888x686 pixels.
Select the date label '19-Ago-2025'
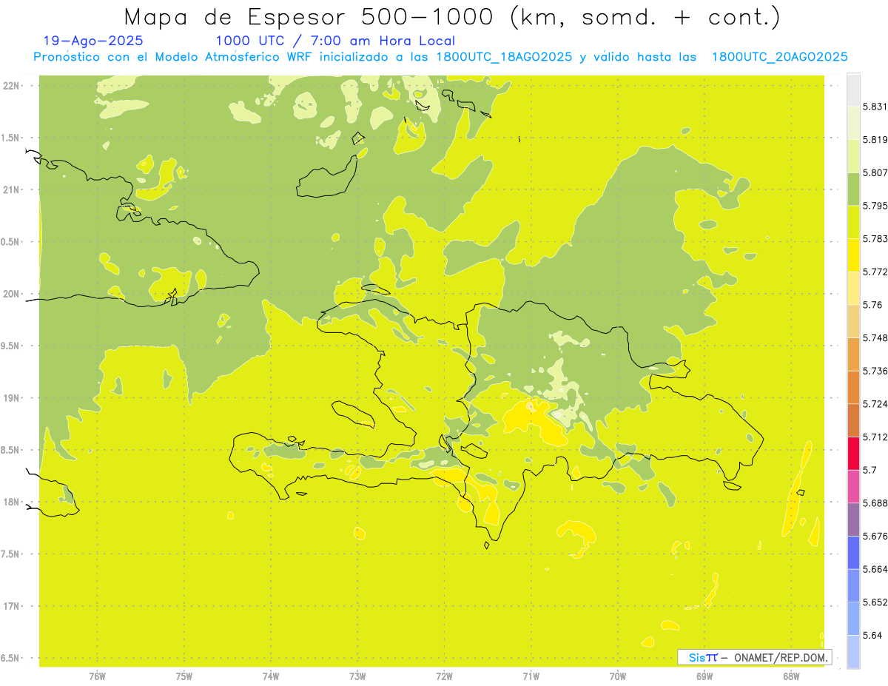93,41
